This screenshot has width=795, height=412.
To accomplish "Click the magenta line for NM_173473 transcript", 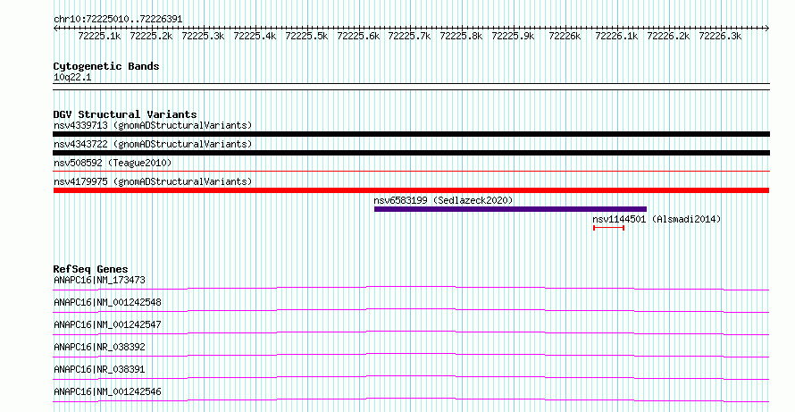I will (x=411, y=288).
